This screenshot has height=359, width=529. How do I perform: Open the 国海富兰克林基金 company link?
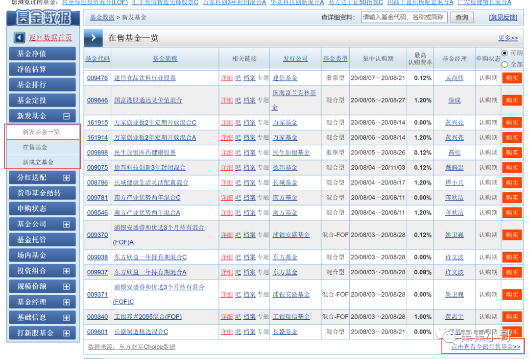tap(294, 100)
